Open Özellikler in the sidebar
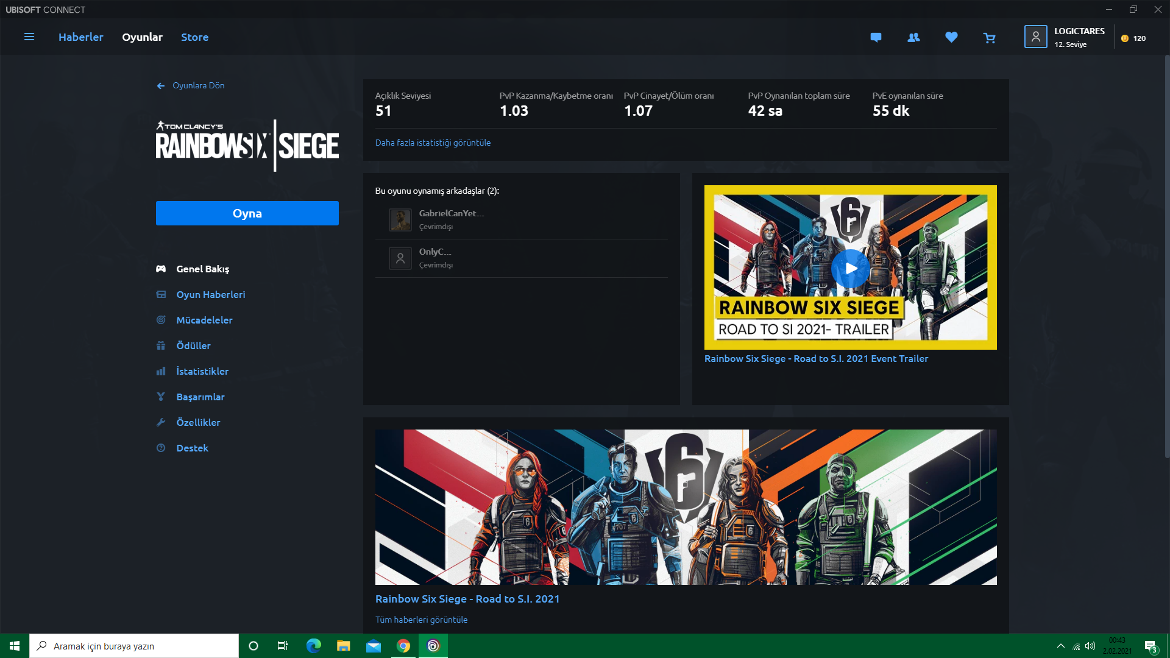 [198, 422]
